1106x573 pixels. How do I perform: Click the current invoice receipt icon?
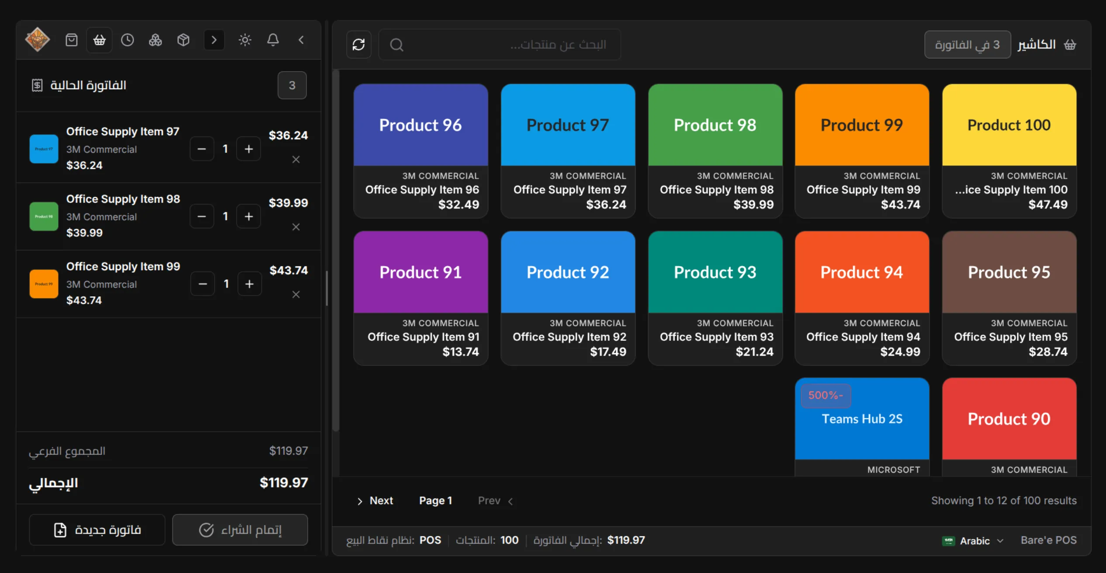tap(37, 85)
